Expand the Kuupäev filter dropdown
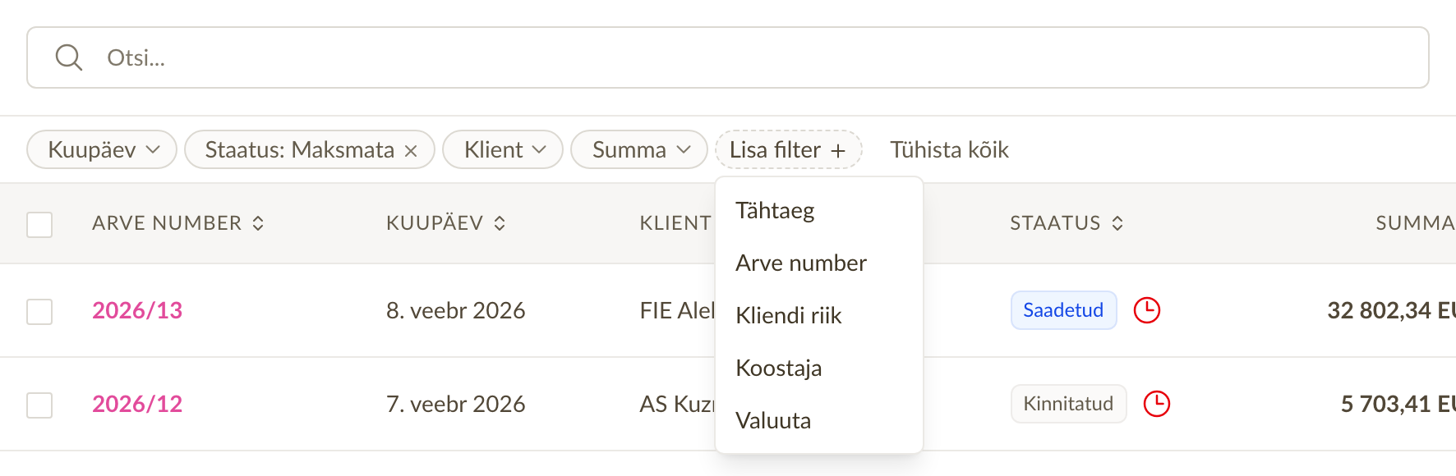The width and height of the screenshot is (1456, 476). tap(102, 149)
